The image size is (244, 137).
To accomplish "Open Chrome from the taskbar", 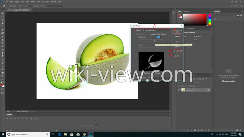I will click(84, 134).
